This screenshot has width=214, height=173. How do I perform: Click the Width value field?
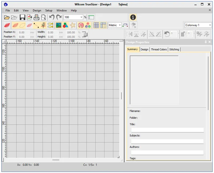[52, 32]
